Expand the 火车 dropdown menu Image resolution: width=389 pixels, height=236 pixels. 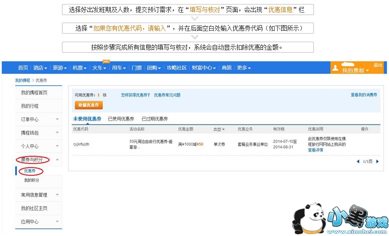(99, 68)
